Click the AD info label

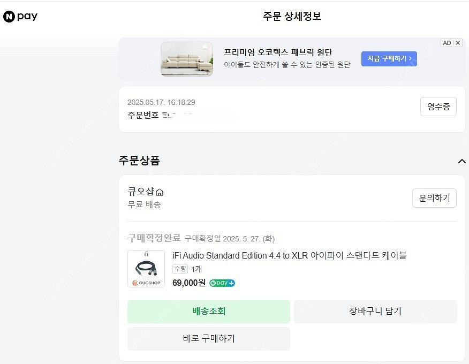pos(447,43)
